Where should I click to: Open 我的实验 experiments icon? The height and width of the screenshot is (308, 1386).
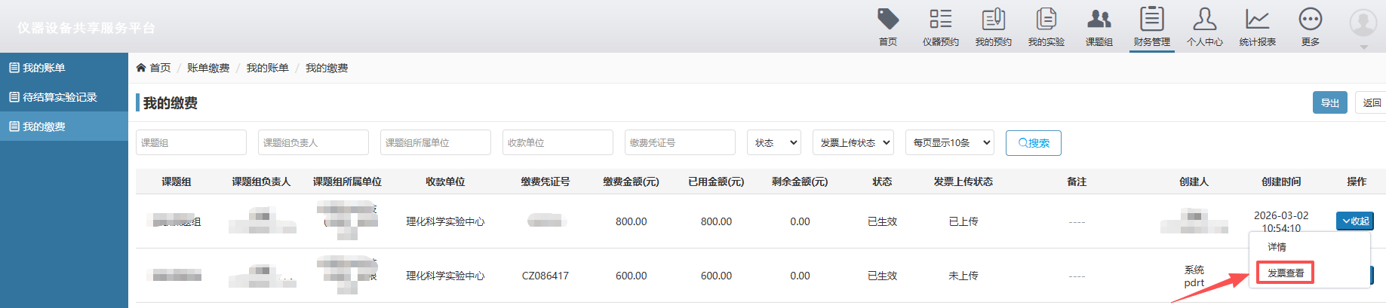click(x=1046, y=20)
